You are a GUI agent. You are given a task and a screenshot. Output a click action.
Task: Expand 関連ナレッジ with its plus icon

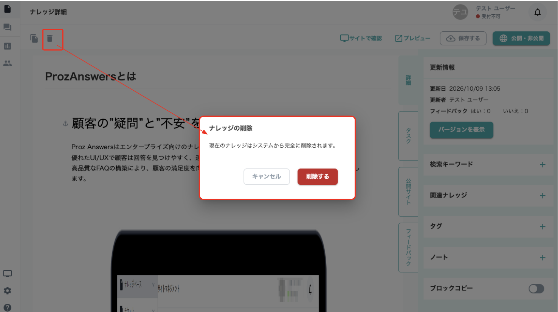click(542, 196)
